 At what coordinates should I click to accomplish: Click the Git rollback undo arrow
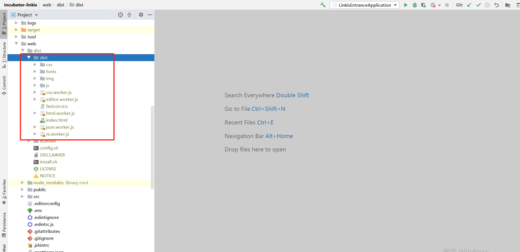pos(497,5)
